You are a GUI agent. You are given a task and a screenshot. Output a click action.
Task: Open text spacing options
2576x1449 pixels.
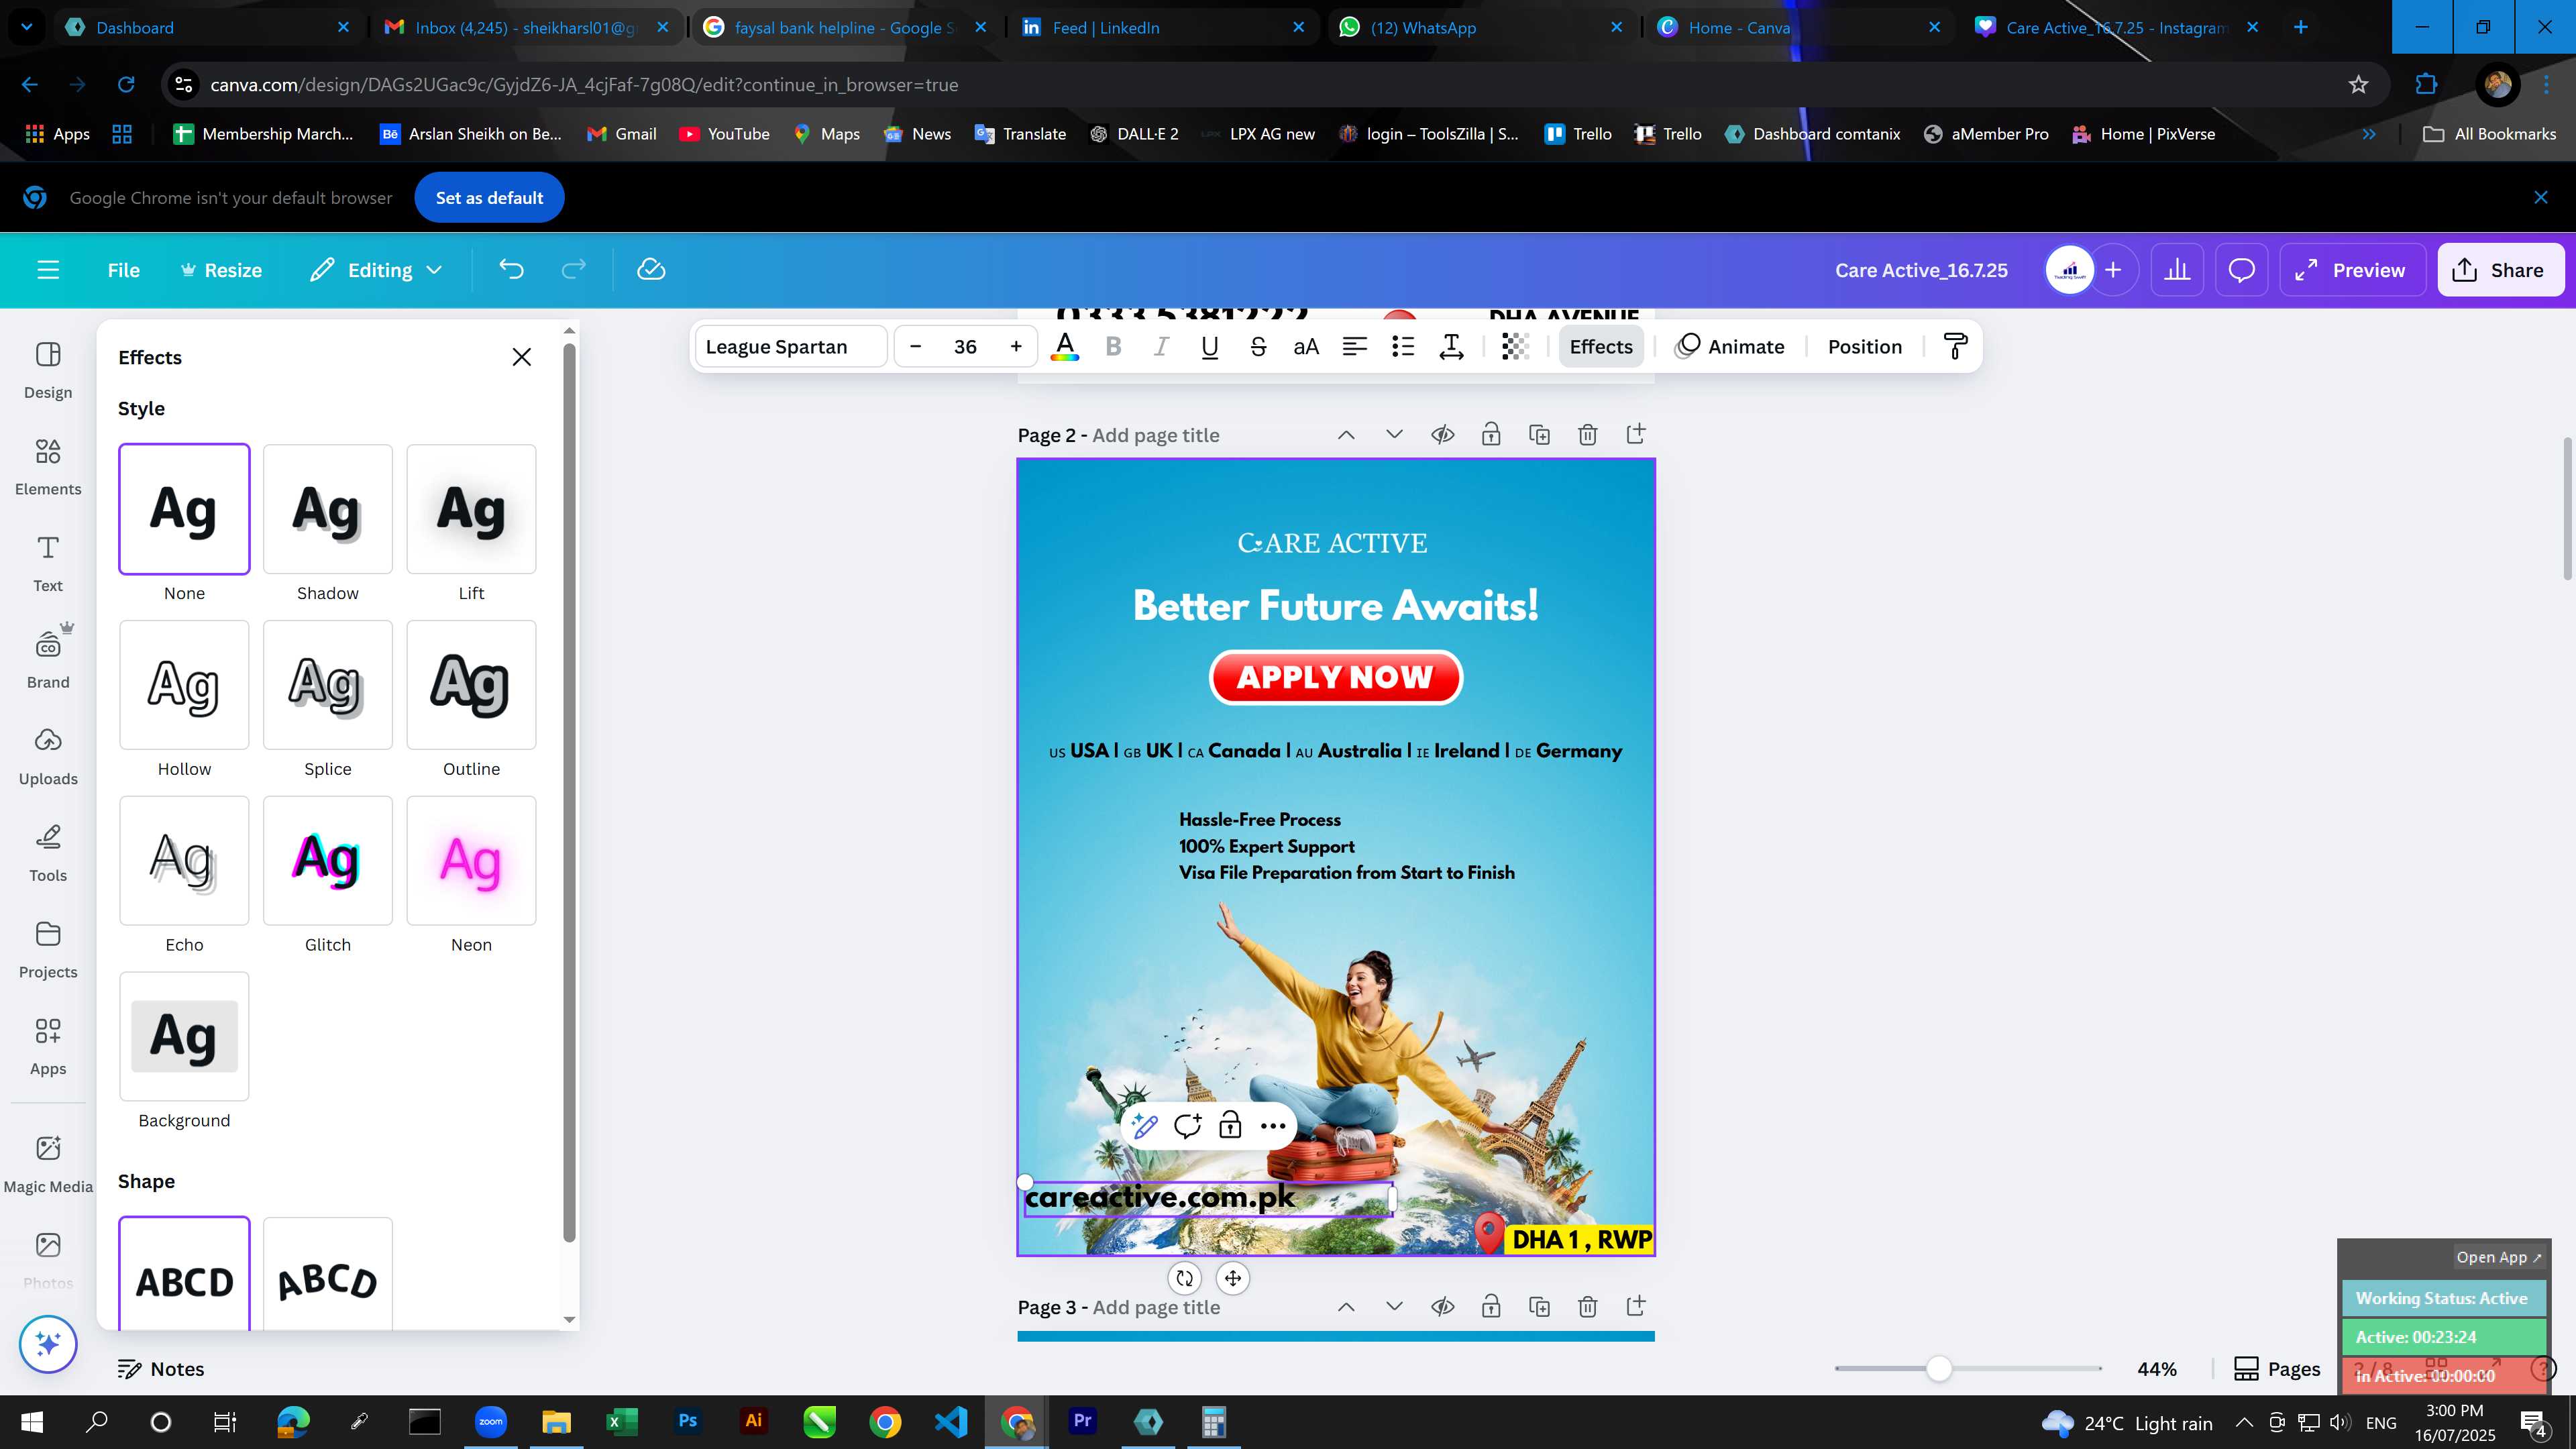coord(1451,346)
